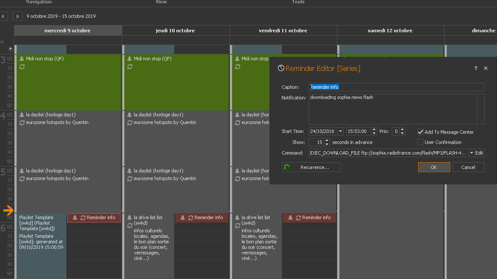Close the Reminder Editor dialog
The image size is (497, 279).
coord(486,68)
